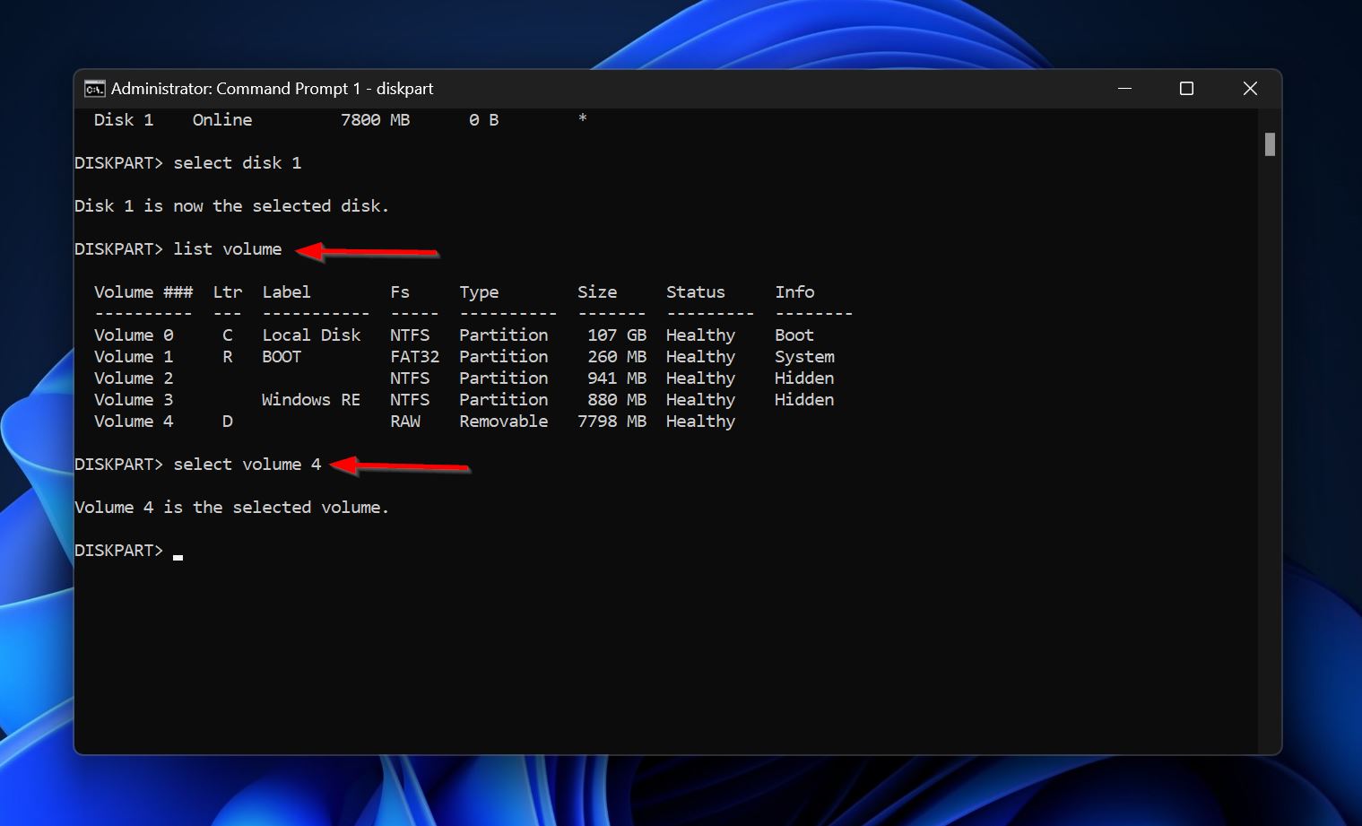Viewport: 1362px width, 826px height.
Task: Click the 'Type' column header
Action: (479, 292)
